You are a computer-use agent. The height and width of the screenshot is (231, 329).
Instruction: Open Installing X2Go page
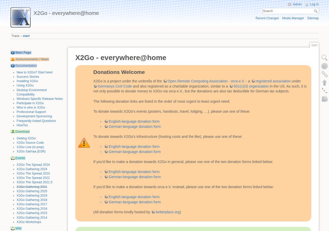(x=27, y=81)
